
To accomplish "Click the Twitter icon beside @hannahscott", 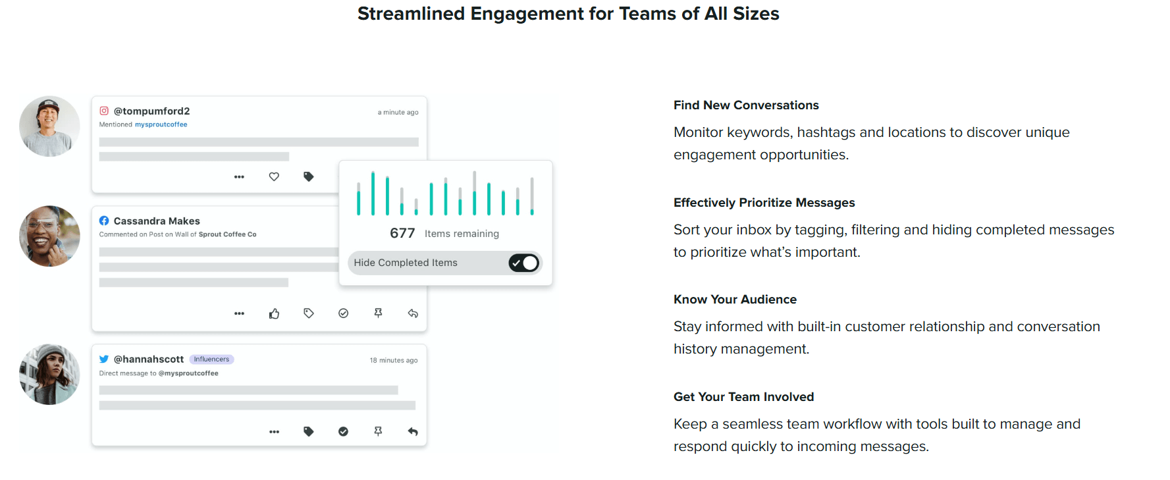I will point(104,359).
